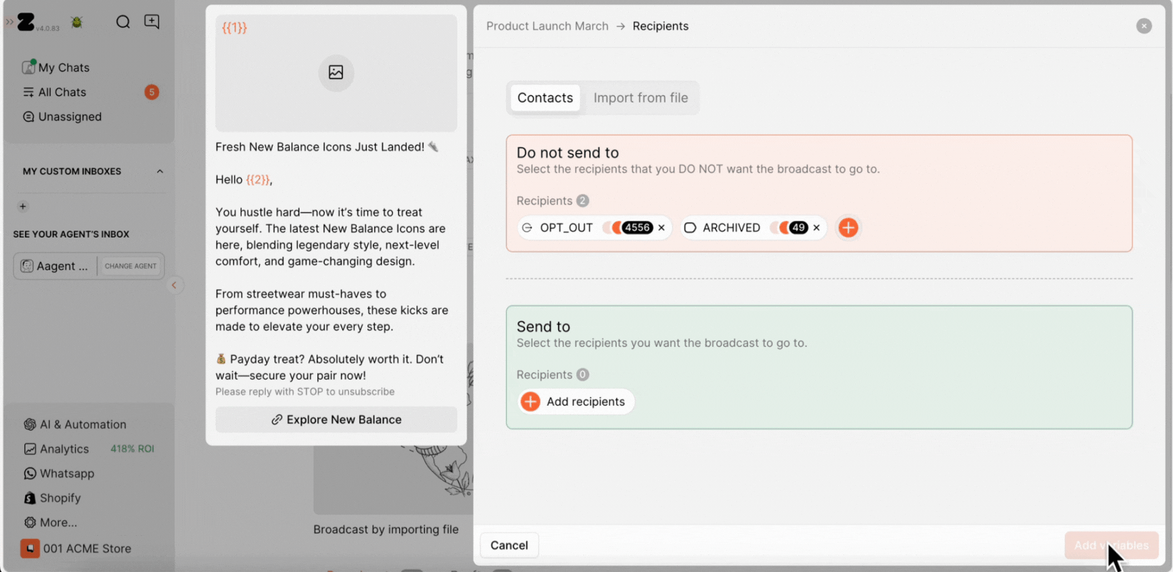
Task: Click the image placeholder icon in preview
Action: 336,73
